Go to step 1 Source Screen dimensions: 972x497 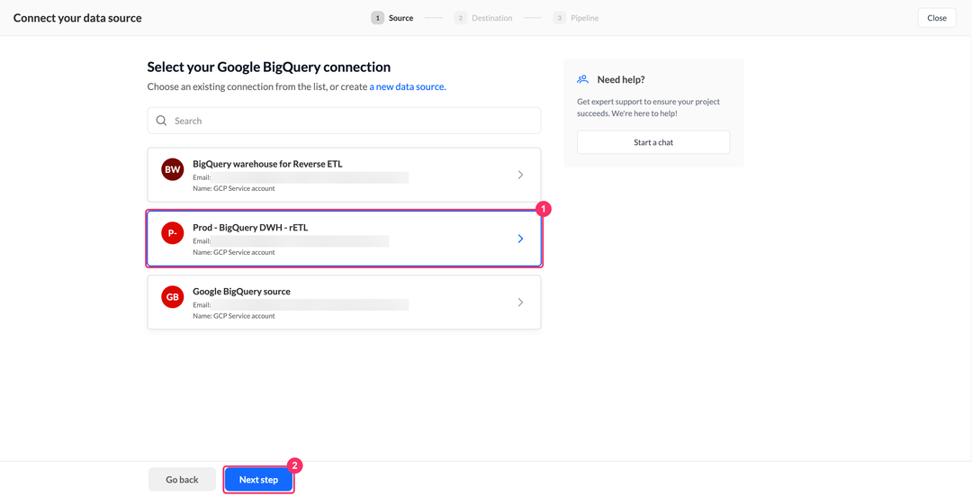[x=392, y=18]
